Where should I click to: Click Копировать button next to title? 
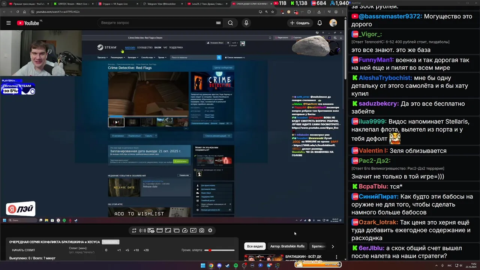point(111,242)
